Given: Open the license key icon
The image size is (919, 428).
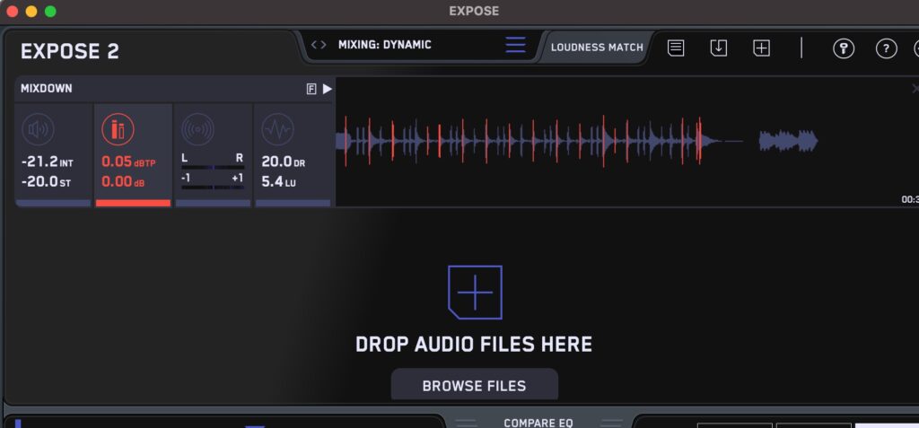Looking at the screenshot, I should [x=843, y=48].
